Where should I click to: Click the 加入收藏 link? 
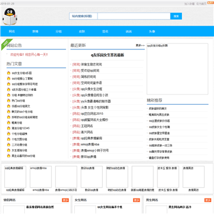coord(190,4)
